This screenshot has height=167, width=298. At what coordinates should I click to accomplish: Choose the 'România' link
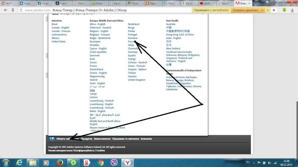(133, 38)
